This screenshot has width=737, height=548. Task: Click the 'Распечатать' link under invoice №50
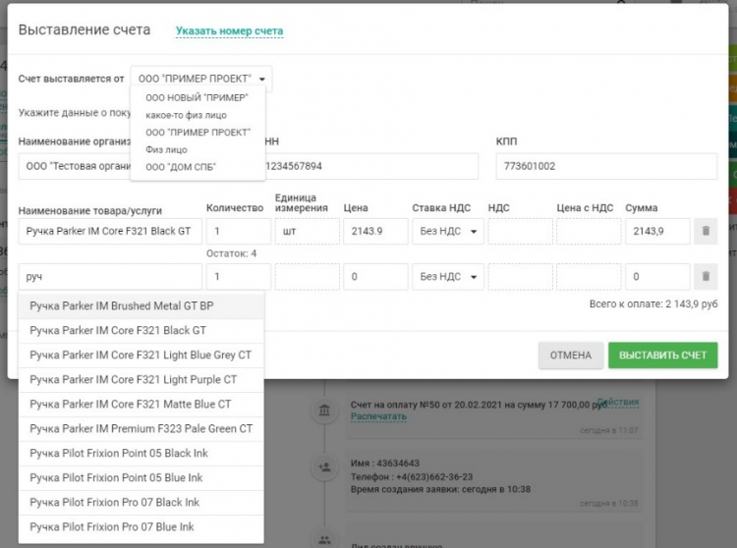pyautogui.click(x=378, y=416)
